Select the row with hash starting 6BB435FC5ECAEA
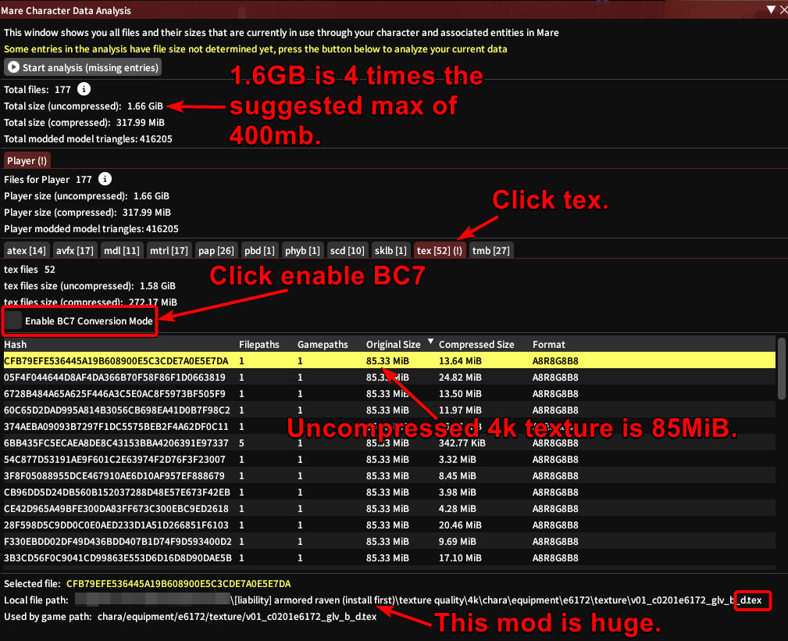This screenshot has width=788, height=641. click(116, 443)
